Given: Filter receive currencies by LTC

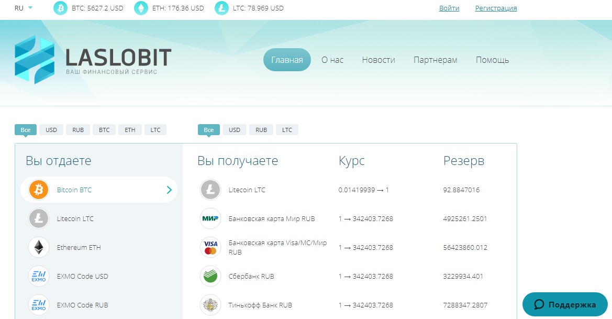Looking at the screenshot, I should (x=287, y=129).
